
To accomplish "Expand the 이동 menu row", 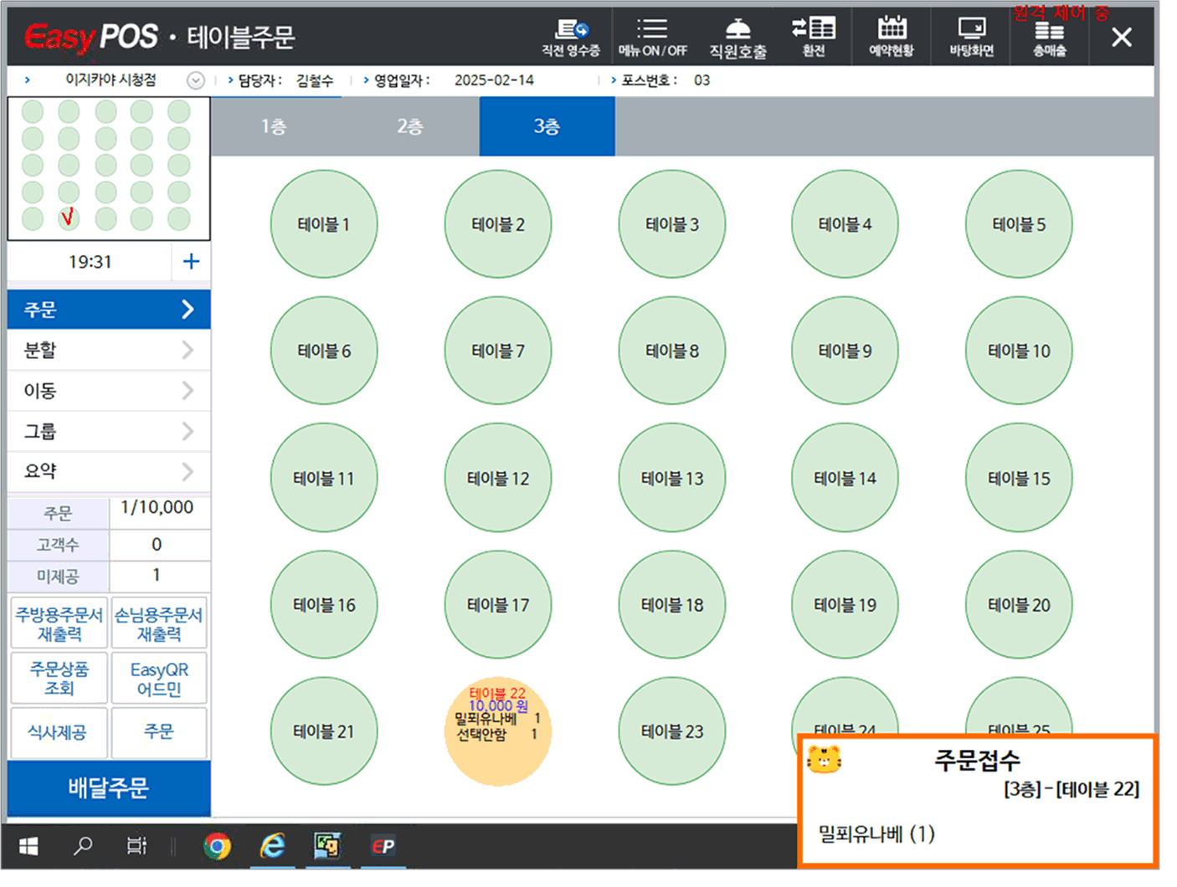I will coord(109,391).
